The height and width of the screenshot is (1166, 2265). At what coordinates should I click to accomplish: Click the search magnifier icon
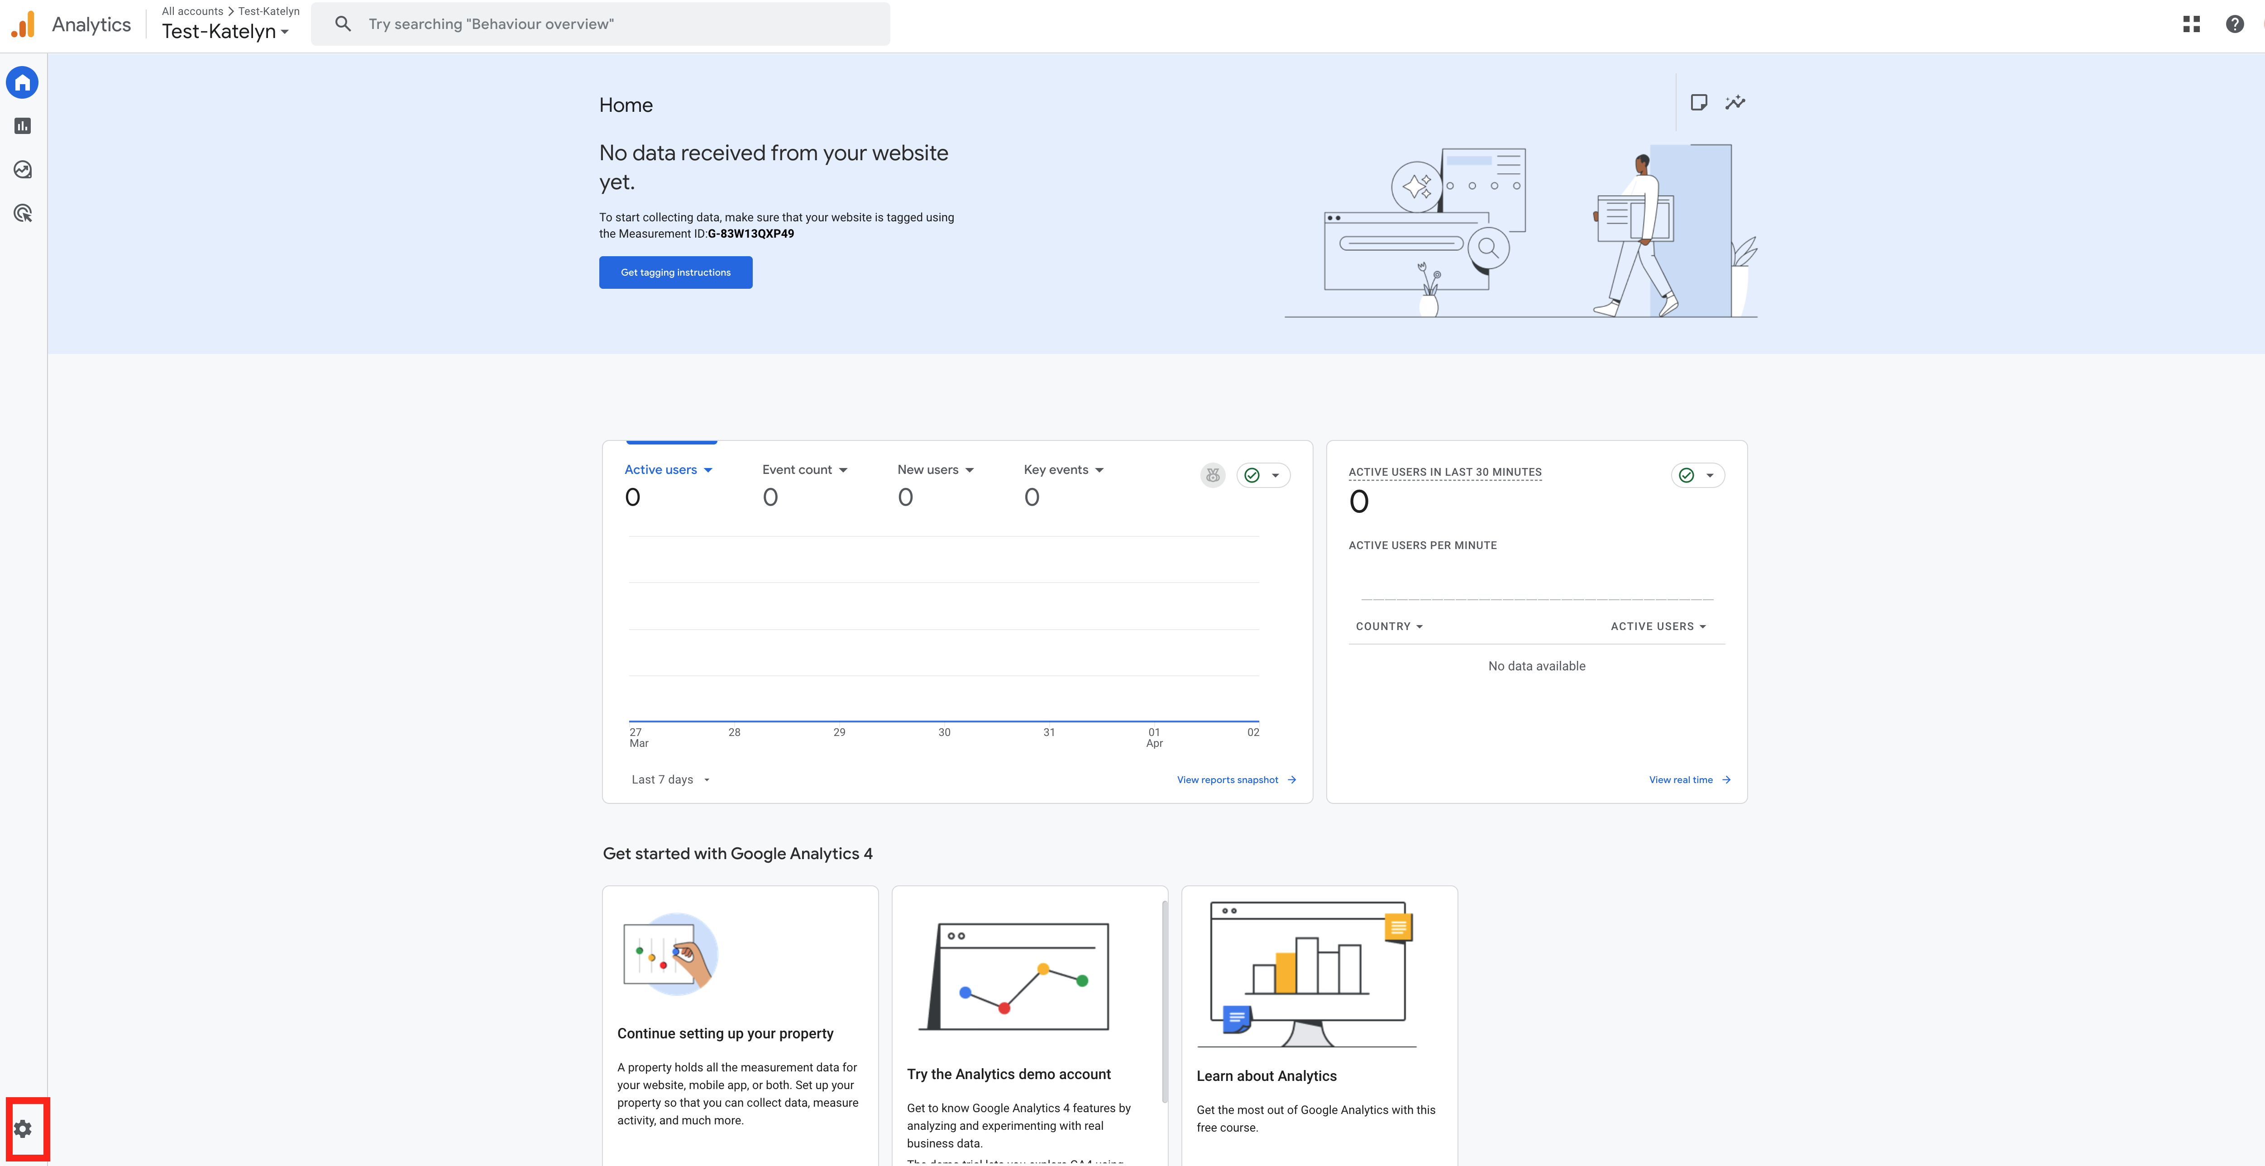pos(344,24)
